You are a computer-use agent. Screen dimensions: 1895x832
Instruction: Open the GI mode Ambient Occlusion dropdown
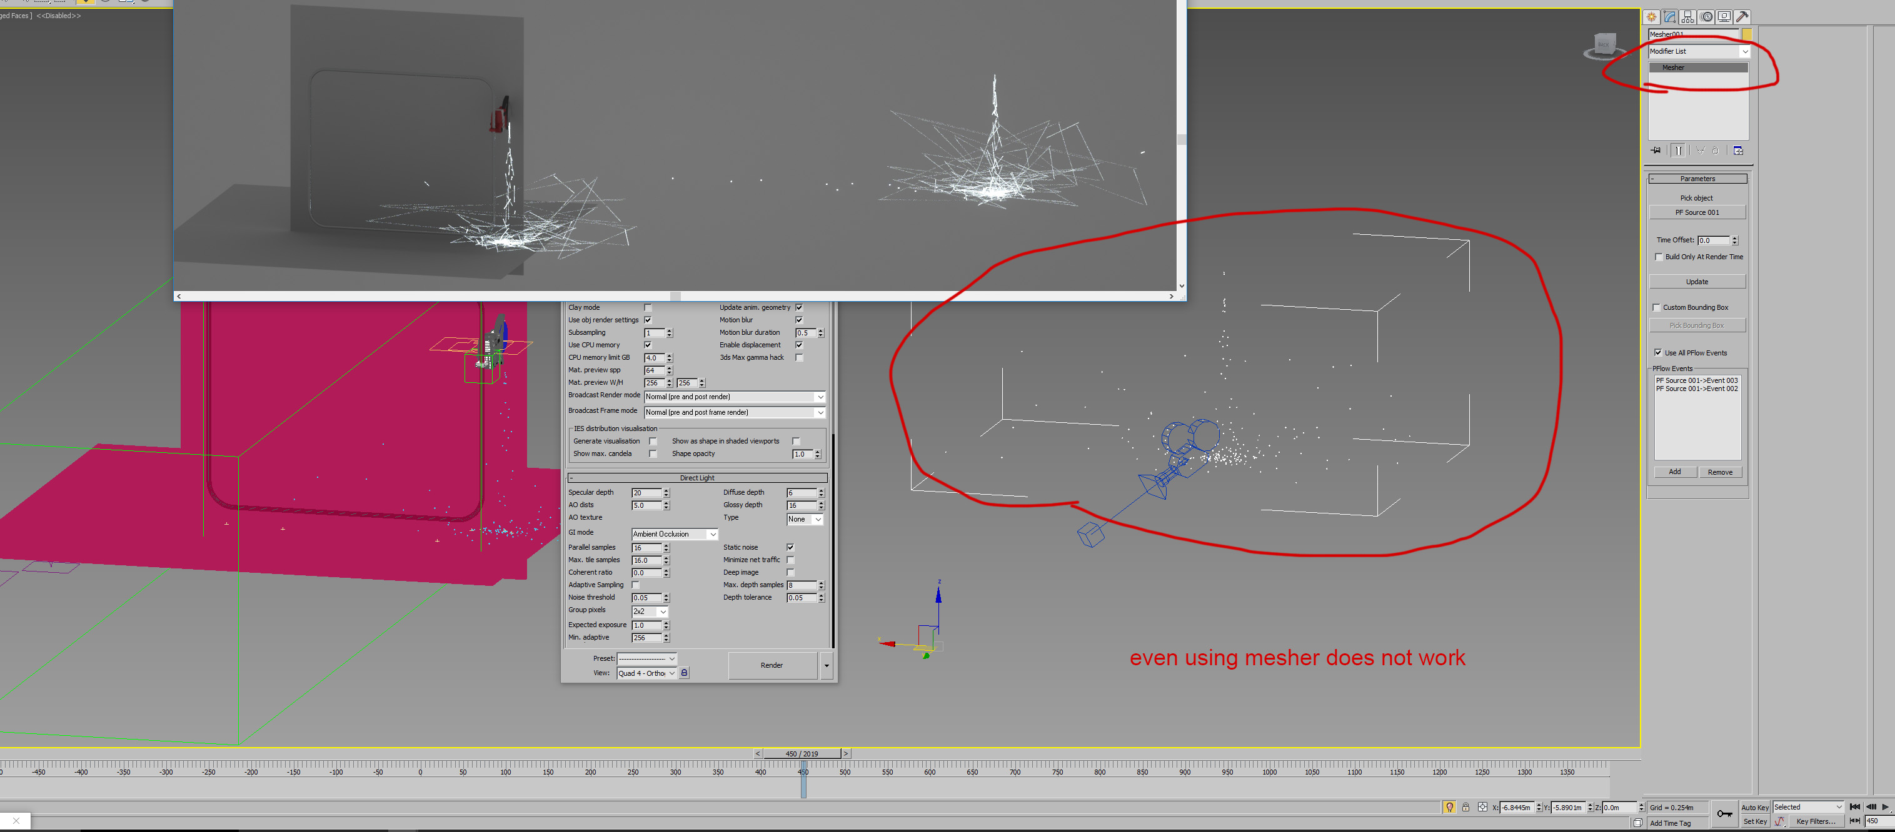[712, 534]
